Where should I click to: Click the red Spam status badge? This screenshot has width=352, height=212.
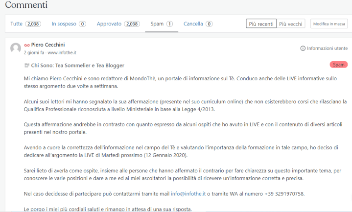pos(338,65)
